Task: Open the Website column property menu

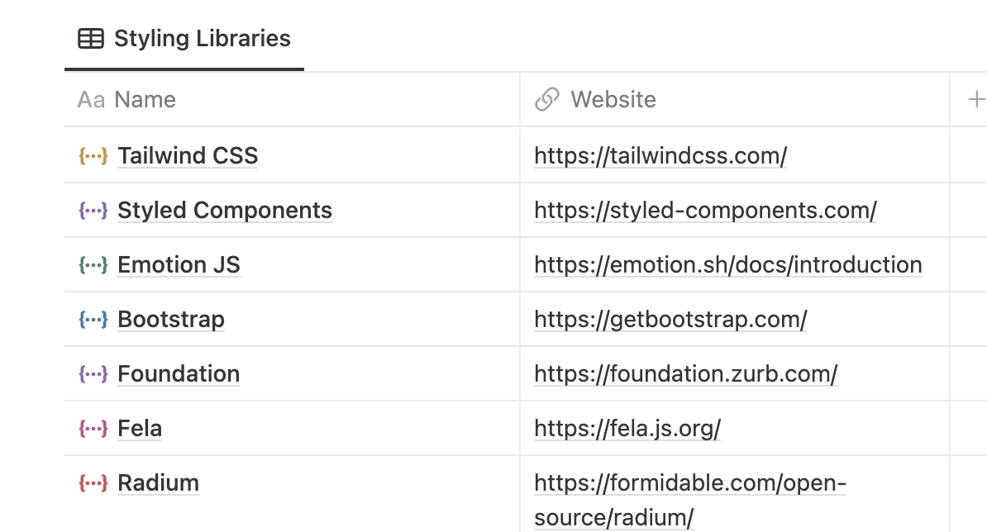Action: click(x=613, y=99)
